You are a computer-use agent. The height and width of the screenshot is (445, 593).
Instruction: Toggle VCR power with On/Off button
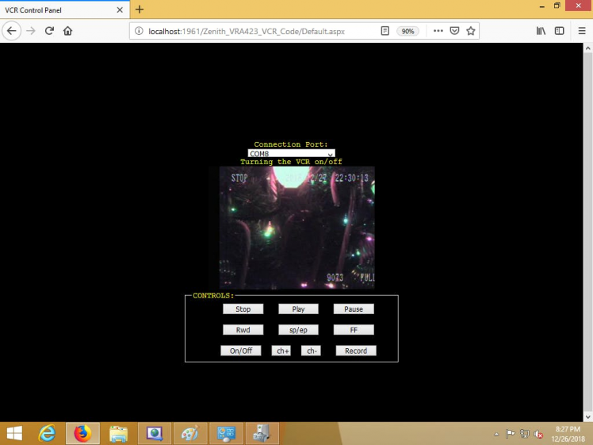[241, 351]
